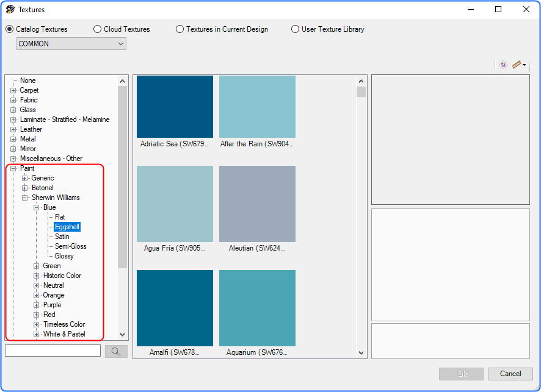Expand the Glass category
The height and width of the screenshot is (392, 541).
click(13, 110)
